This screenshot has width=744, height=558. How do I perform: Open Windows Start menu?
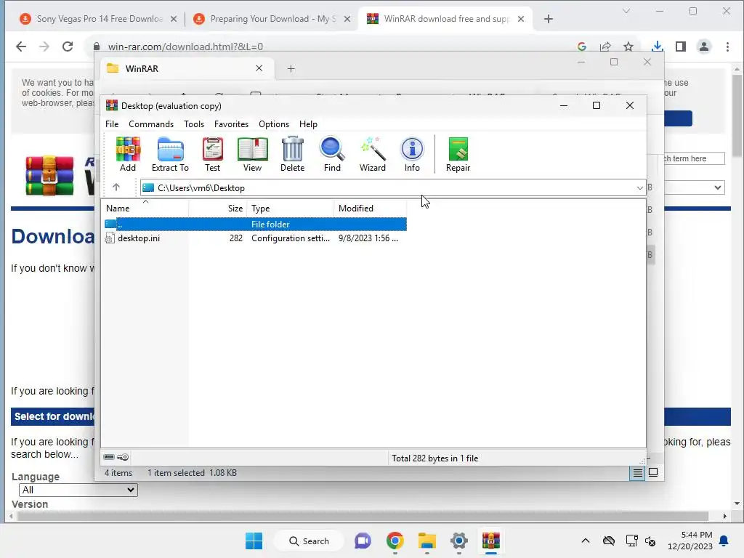254,541
